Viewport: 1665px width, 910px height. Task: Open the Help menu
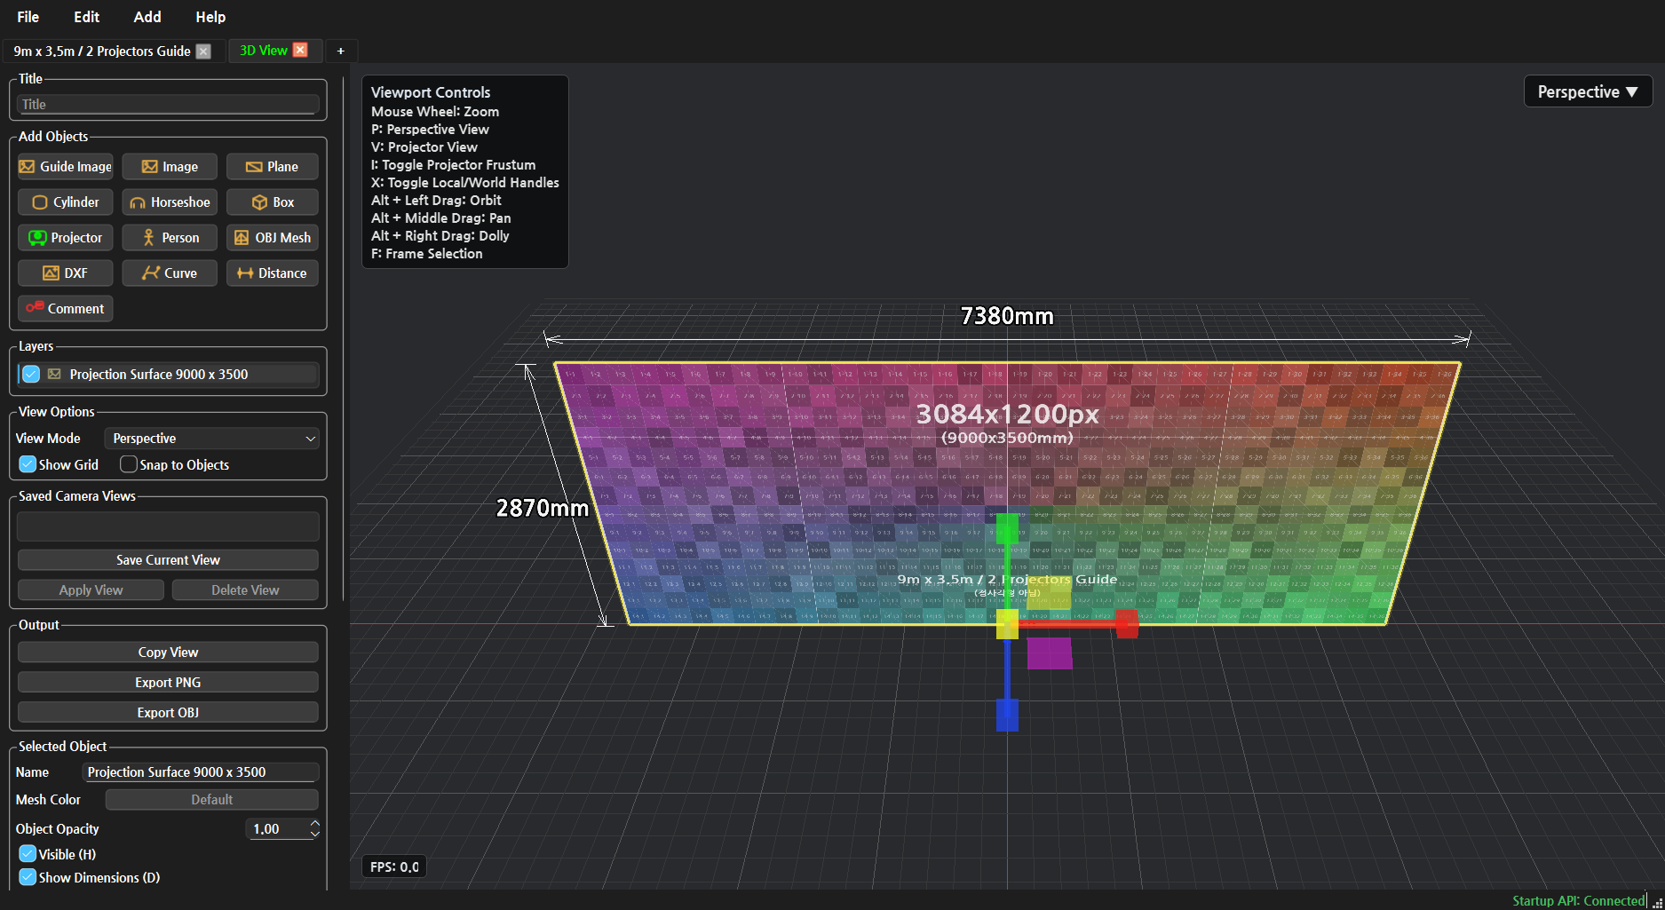210,17
